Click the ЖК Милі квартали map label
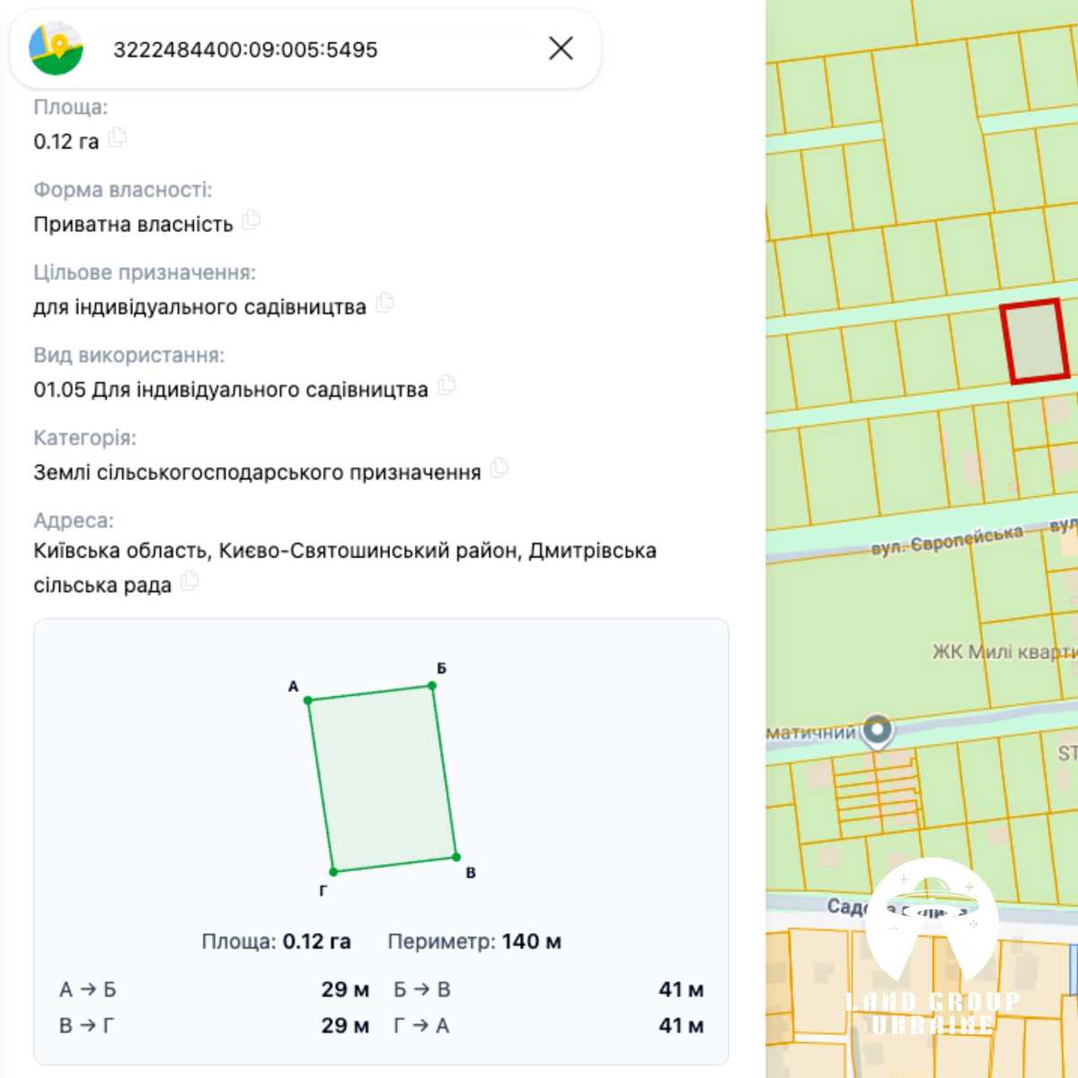This screenshot has width=1078, height=1078. click(1004, 651)
